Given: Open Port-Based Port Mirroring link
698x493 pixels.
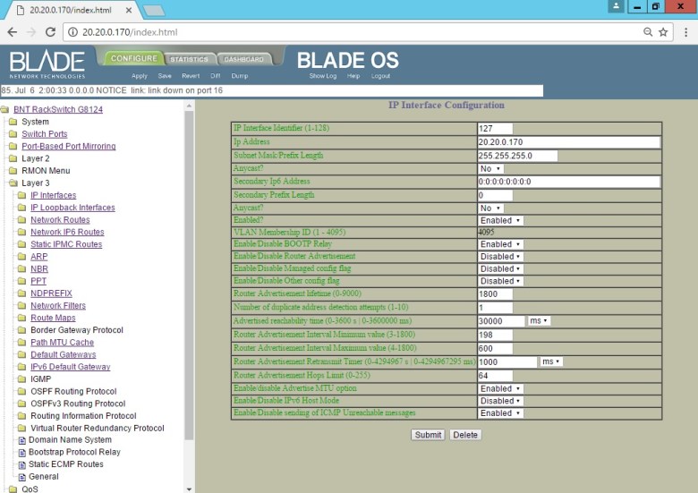Looking at the screenshot, I should (69, 146).
